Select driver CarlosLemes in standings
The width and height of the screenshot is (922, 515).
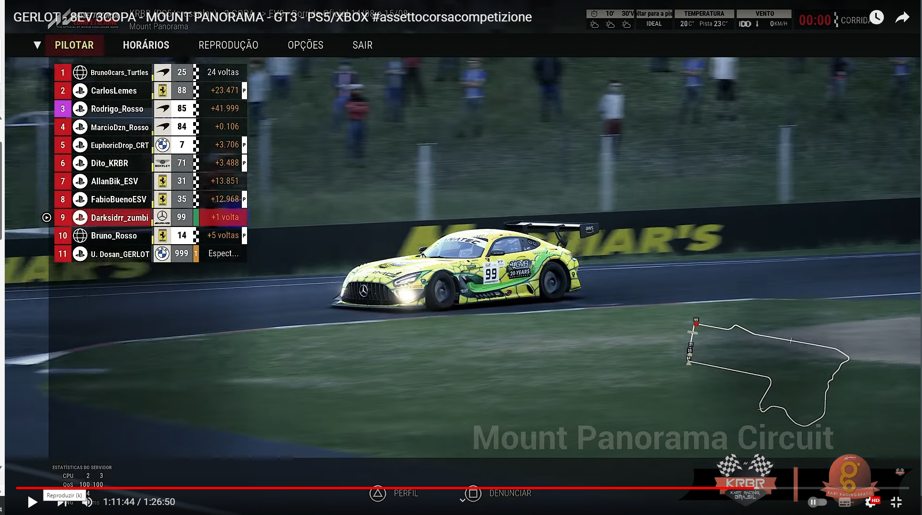tap(150, 91)
